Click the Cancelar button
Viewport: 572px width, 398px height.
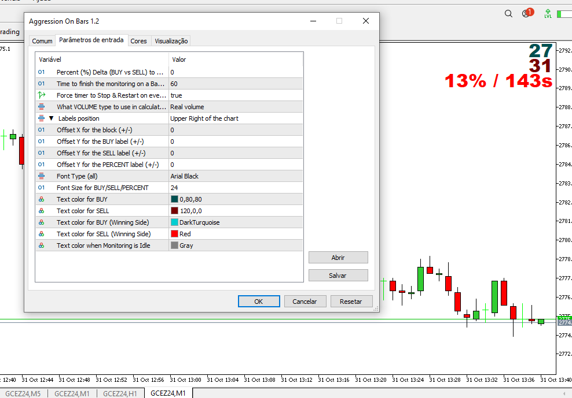[x=305, y=302]
